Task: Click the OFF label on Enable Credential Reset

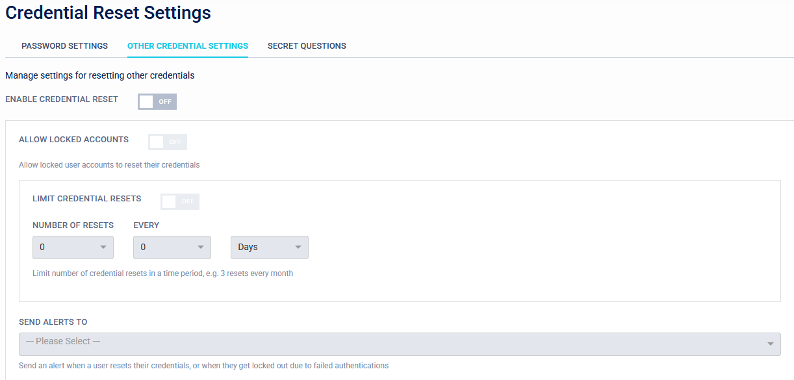Action: pos(165,101)
